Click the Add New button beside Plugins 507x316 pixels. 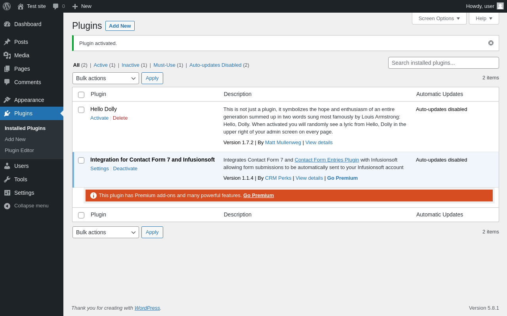[120, 26]
